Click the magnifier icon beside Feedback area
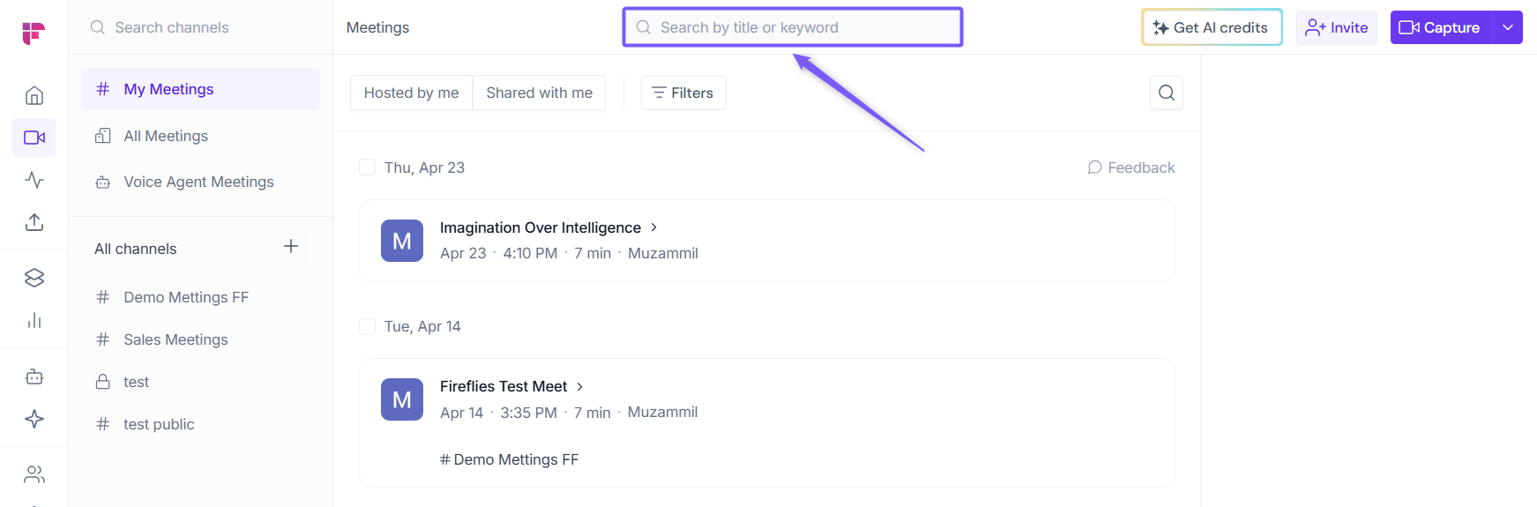Image resolution: width=1537 pixels, height=507 pixels. point(1166,93)
